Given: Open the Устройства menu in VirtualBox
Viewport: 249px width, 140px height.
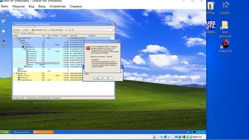Looking at the screenshot, I should [x=58, y=6].
